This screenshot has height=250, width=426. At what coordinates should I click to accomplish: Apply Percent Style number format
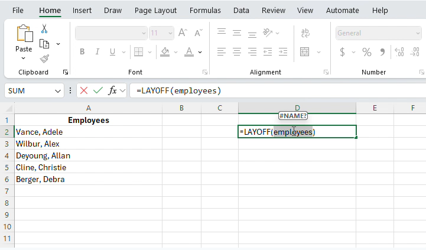[x=367, y=52]
